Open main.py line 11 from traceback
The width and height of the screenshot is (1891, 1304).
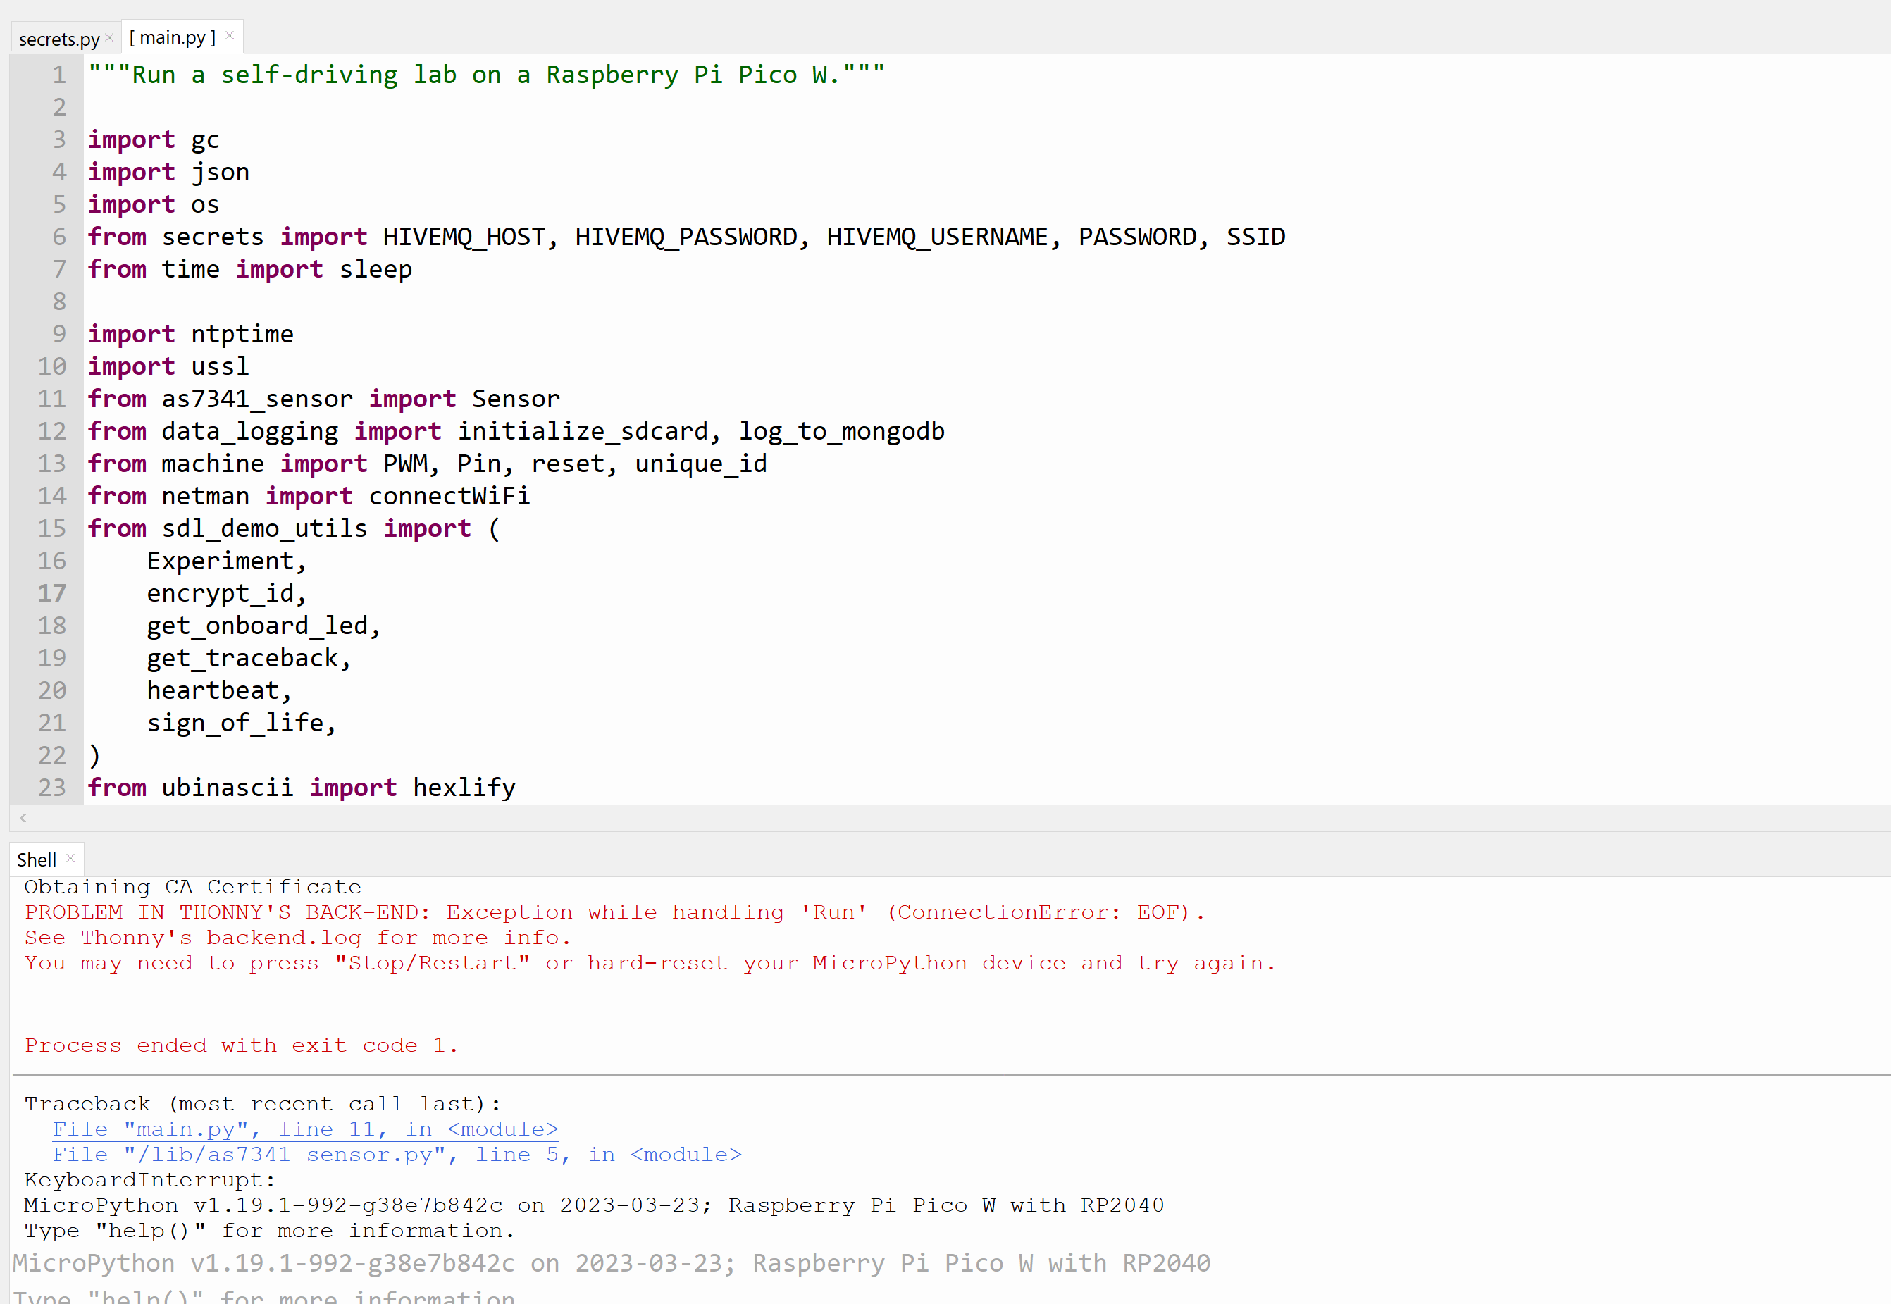(305, 1129)
